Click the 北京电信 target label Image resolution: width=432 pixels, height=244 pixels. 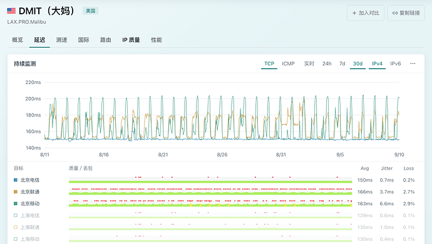tap(30, 180)
